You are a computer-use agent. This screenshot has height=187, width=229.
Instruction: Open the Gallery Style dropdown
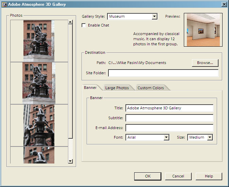pos(155,16)
